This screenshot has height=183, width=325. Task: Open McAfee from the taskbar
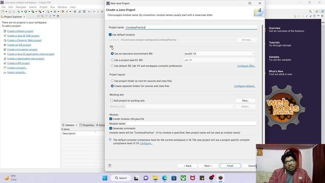(x=192, y=178)
